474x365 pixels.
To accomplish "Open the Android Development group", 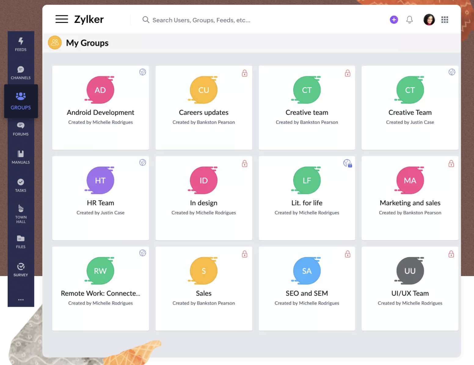I will coord(100,112).
